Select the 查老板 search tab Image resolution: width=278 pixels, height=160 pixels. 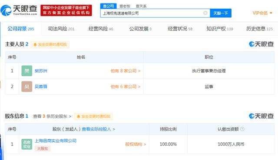click(125, 6)
